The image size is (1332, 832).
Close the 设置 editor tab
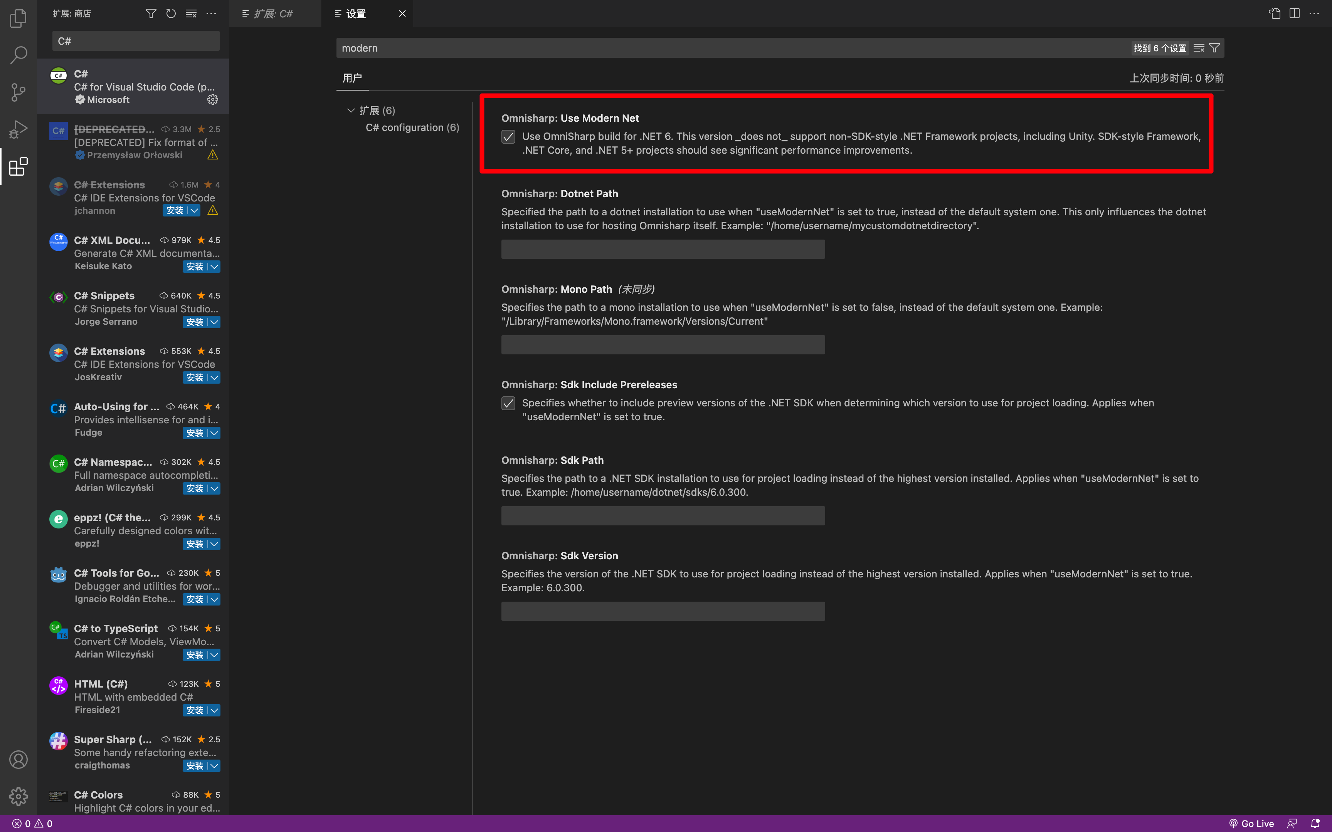pos(402,13)
